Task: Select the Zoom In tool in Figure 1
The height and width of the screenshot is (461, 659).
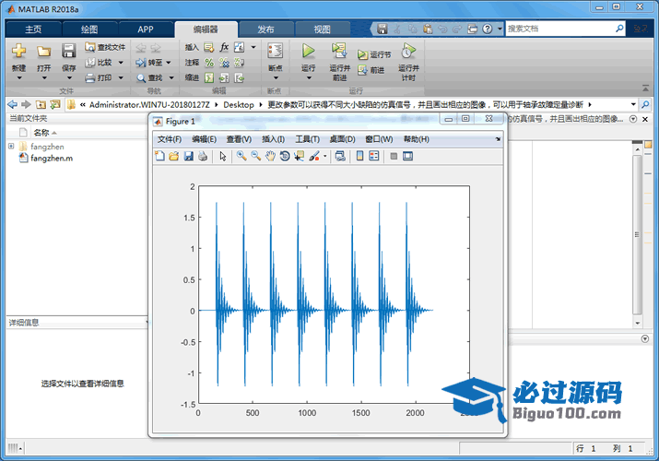Action: pos(241,157)
